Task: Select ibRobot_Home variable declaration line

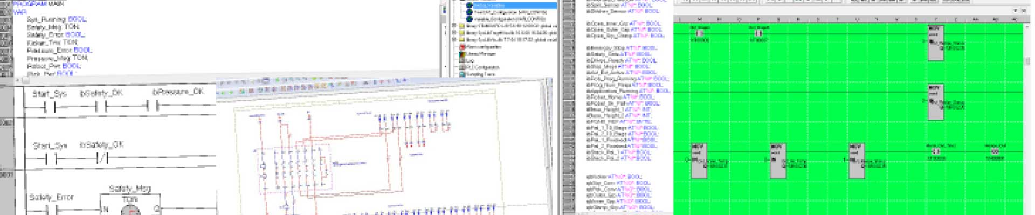Action: coord(620,98)
